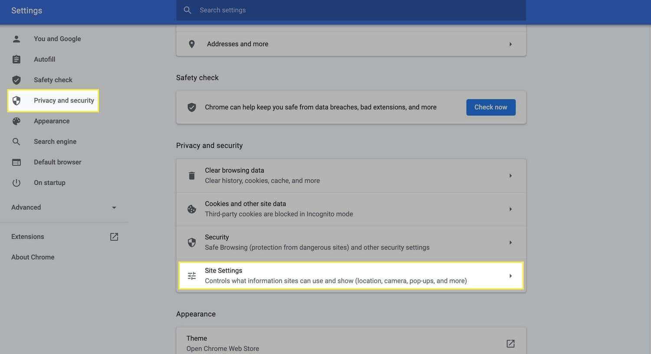Viewport: 651px width, 354px height.
Task: Click the Privacy and security section heading
Action: coord(209,146)
